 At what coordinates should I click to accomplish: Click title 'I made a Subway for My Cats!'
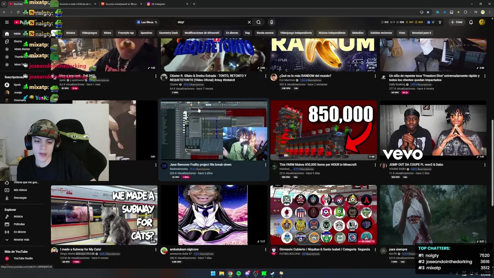pyautogui.click(x=81, y=249)
